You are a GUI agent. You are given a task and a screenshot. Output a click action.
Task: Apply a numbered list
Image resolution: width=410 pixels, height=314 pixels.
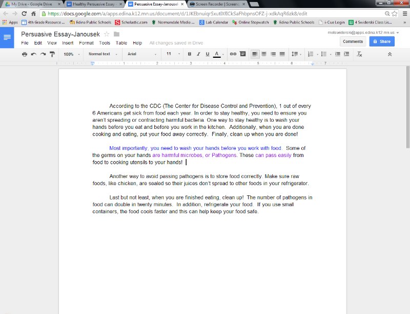coord(311,54)
